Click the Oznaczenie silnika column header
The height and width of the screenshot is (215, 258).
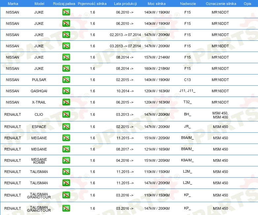coord(221,4)
